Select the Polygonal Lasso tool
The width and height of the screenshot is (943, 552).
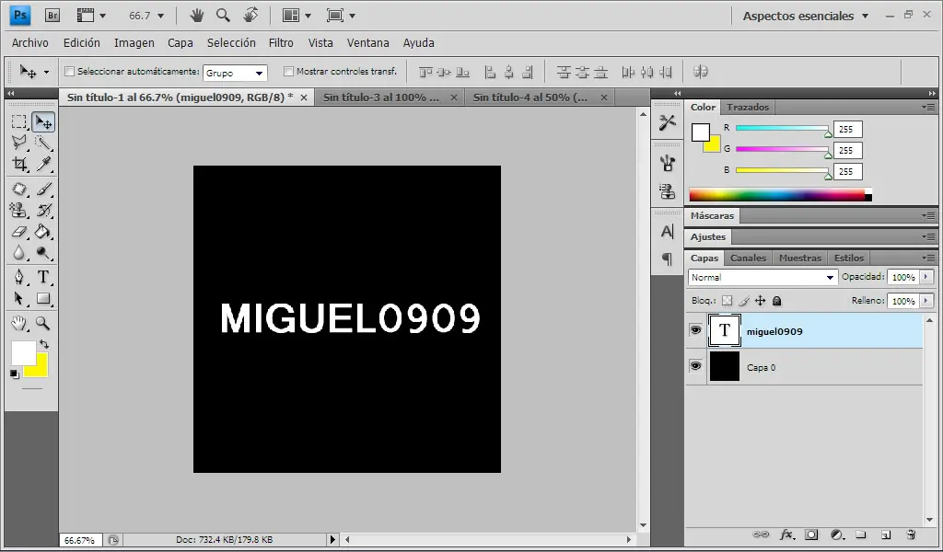[19, 143]
